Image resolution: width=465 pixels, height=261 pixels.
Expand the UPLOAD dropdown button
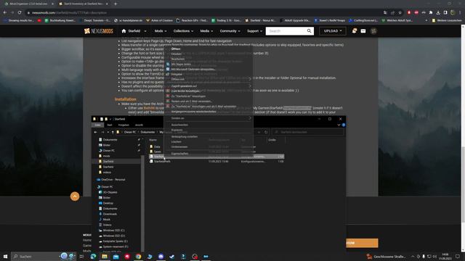[x=333, y=30]
